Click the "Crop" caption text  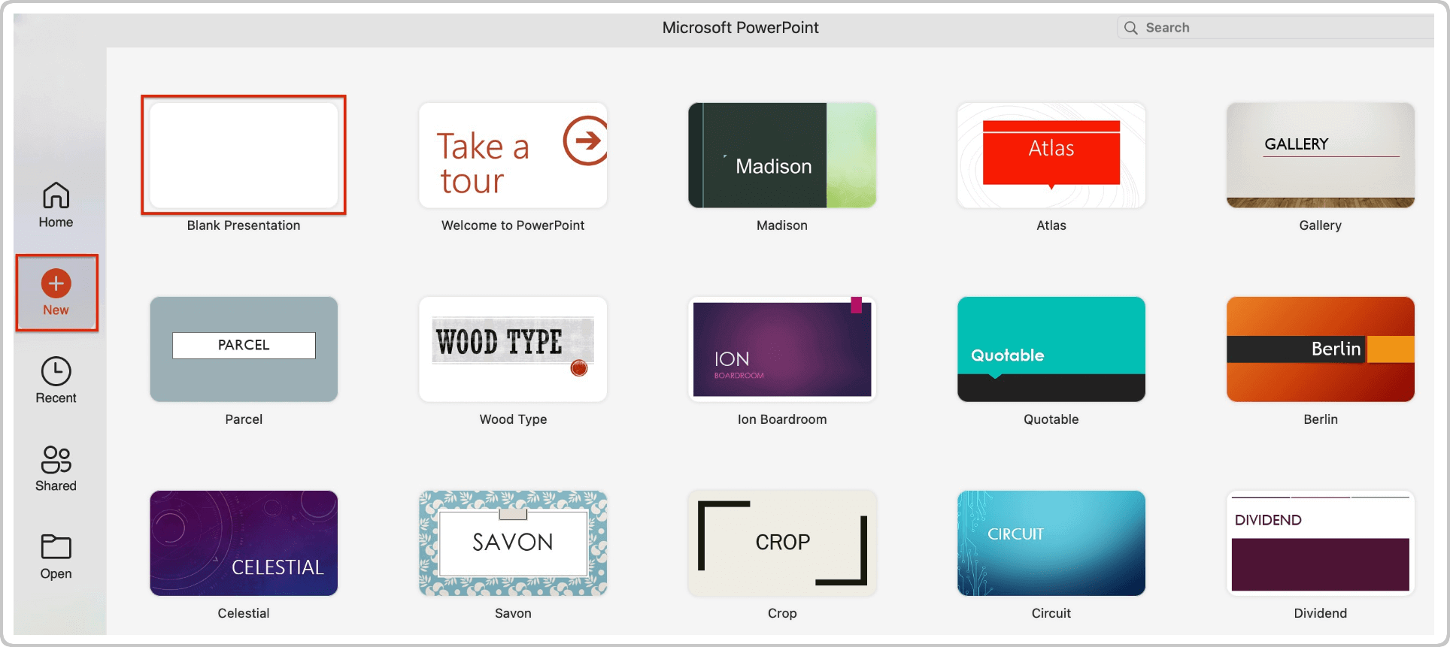[x=782, y=613]
